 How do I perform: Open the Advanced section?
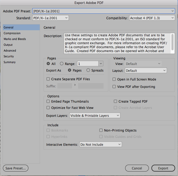[21, 51]
